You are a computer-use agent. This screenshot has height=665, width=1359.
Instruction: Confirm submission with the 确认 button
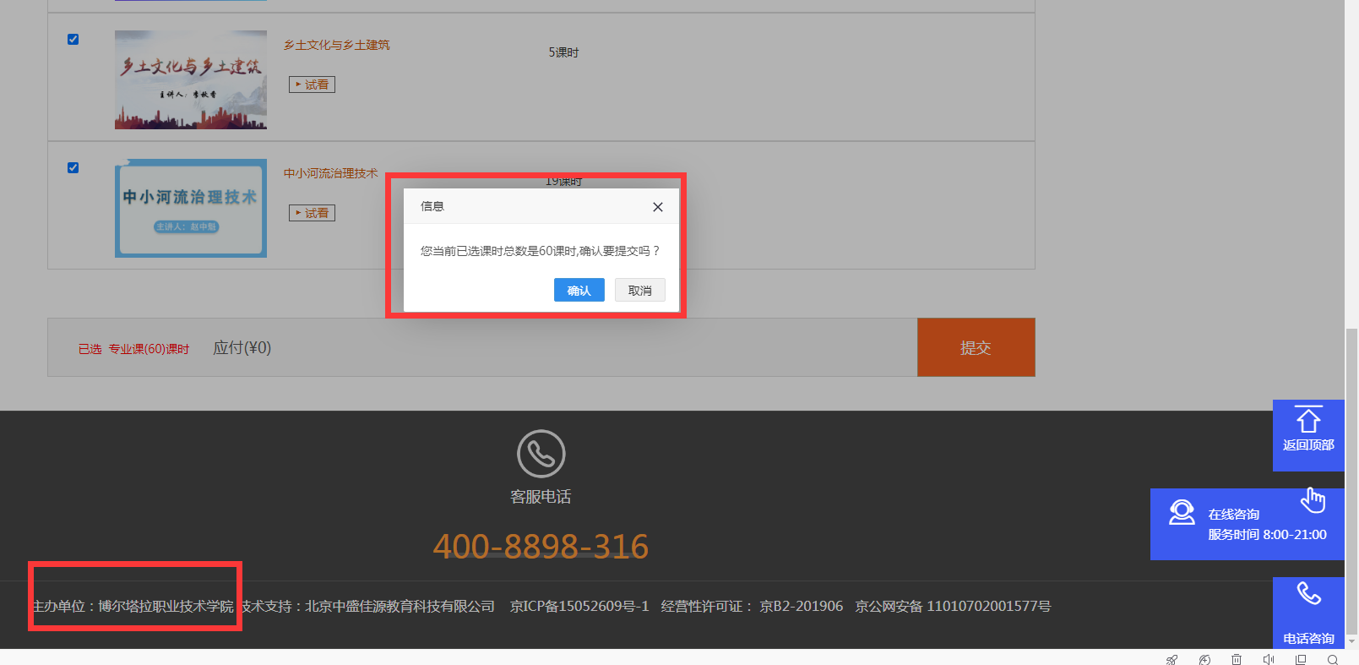[579, 290]
